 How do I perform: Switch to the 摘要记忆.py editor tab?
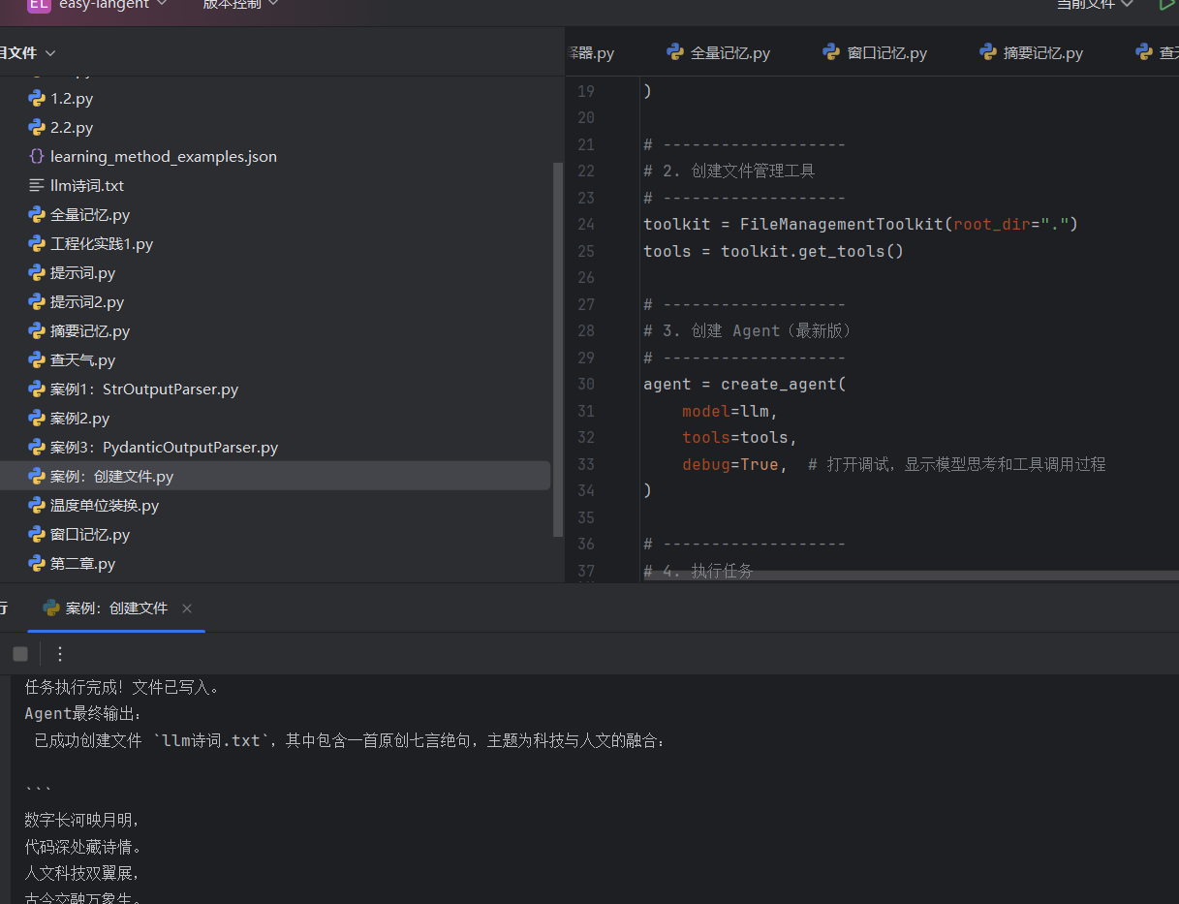tap(1032, 52)
